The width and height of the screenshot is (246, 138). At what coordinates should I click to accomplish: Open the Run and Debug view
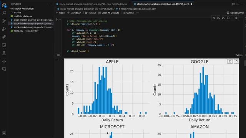(4, 29)
